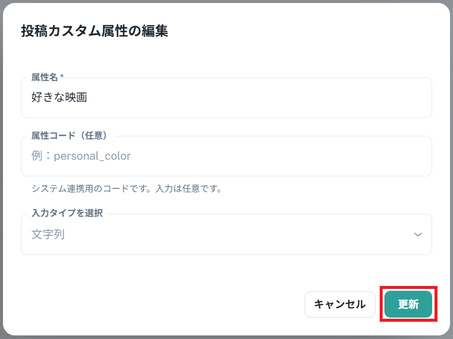
Task: Click into the 属性コード input field
Action: (x=226, y=156)
